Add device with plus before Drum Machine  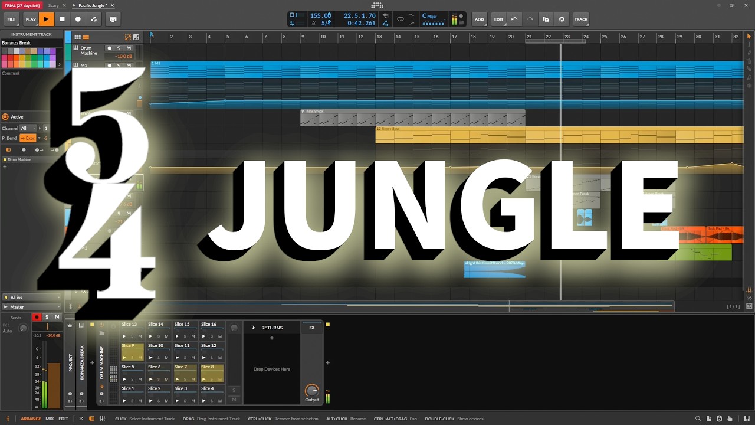pos(91,363)
